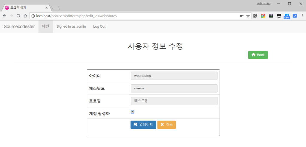The width and height of the screenshot is (306, 147).
Task: Click the Signed in as admin link
Action: click(x=71, y=26)
